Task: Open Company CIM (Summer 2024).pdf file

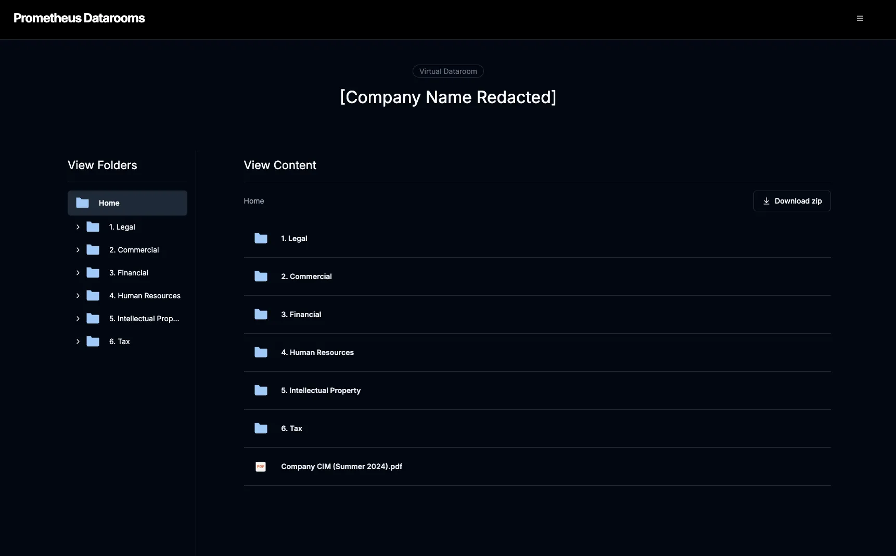Action: [341, 466]
